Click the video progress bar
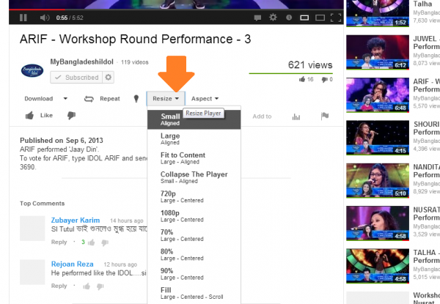This screenshot has height=304, width=440. coord(176,10)
